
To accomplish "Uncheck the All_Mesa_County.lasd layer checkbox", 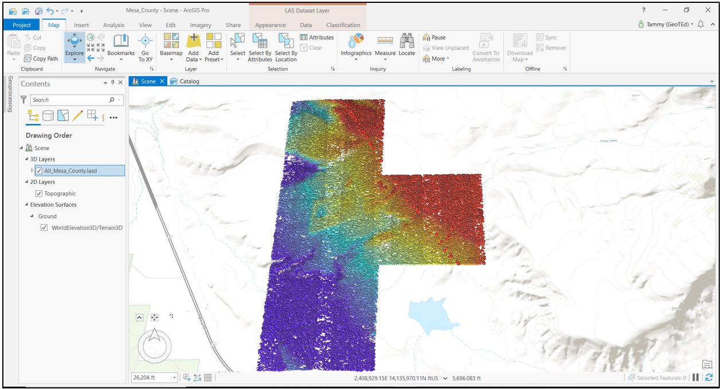I will pos(39,171).
